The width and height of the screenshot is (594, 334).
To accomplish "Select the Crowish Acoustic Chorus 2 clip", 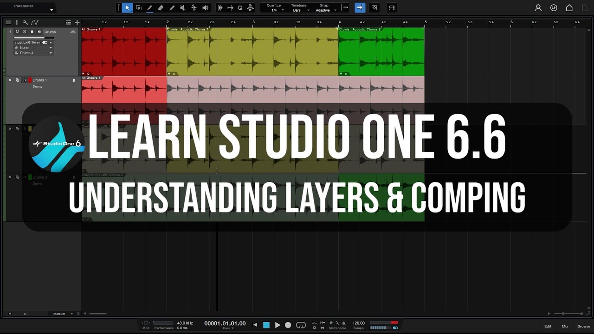I will (x=381, y=51).
